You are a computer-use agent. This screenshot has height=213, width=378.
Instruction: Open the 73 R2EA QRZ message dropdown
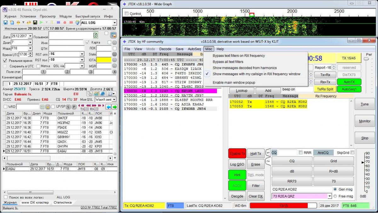(x=329, y=196)
